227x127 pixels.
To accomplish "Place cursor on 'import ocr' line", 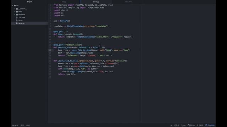I will click(59, 16).
